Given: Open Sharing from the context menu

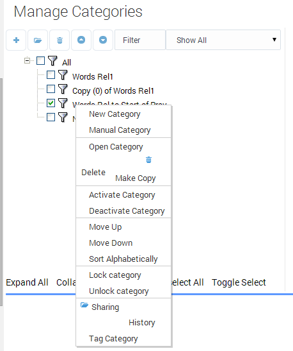Looking at the screenshot, I should click(x=105, y=307).
